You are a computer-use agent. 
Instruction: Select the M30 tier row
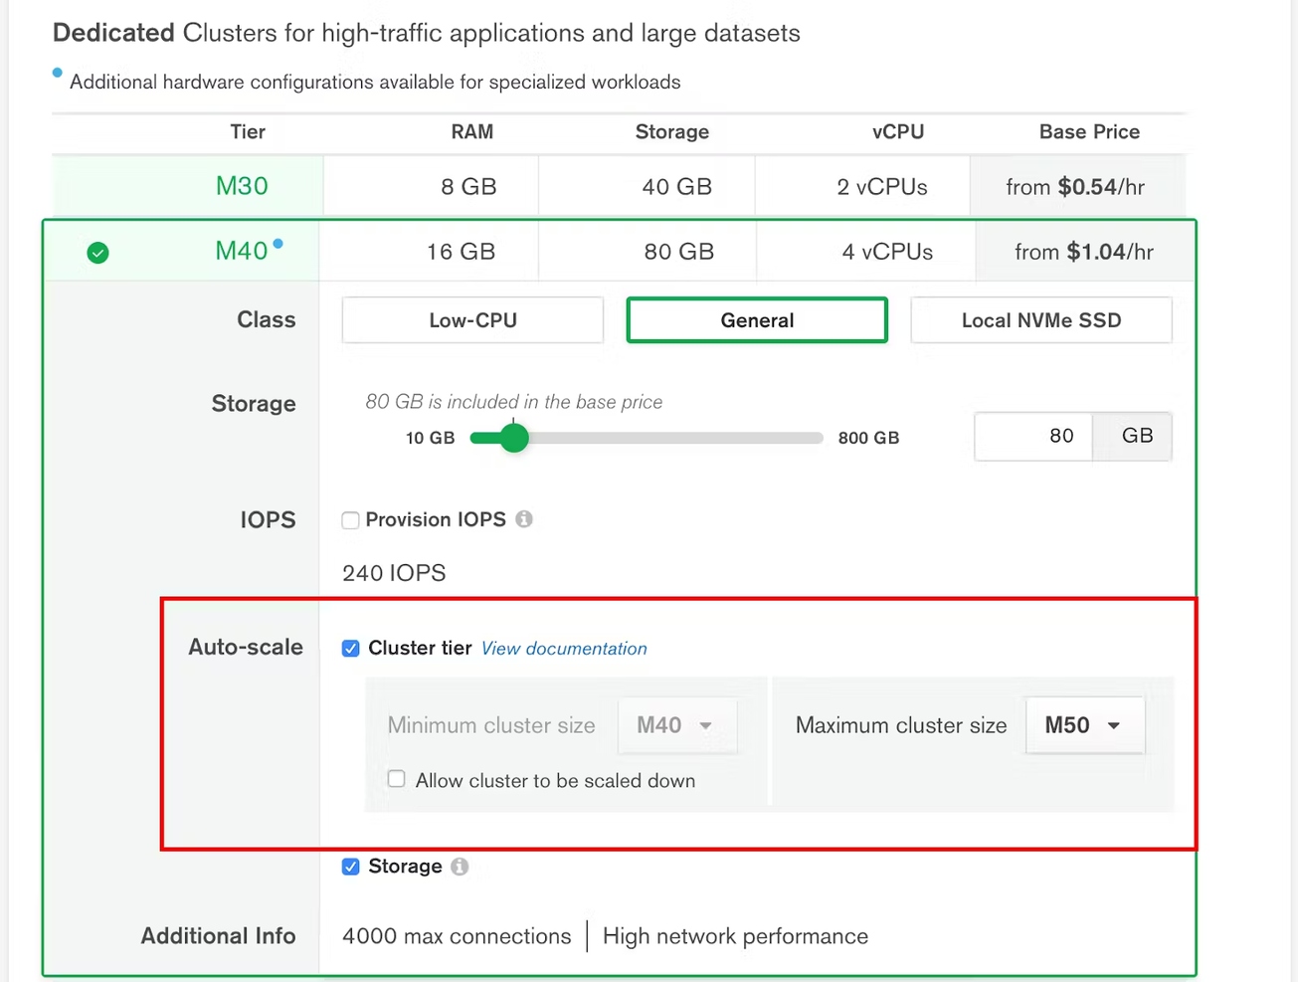tap(242, 186)
